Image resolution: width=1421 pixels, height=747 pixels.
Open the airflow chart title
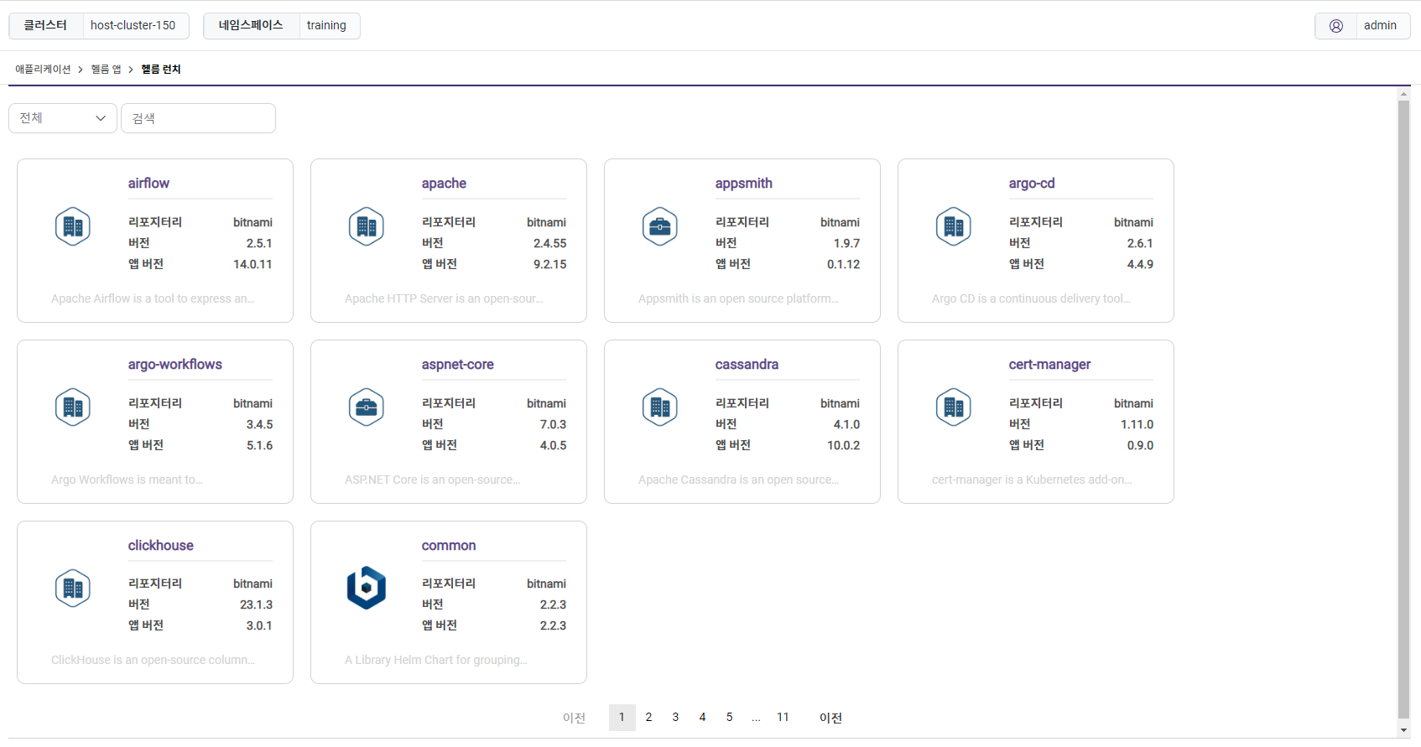click(x=148, y=183)
